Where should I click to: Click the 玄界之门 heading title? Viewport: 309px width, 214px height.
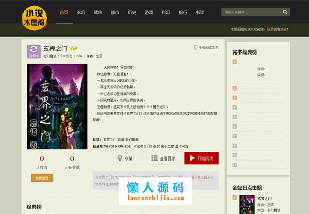tap(55, 48)
